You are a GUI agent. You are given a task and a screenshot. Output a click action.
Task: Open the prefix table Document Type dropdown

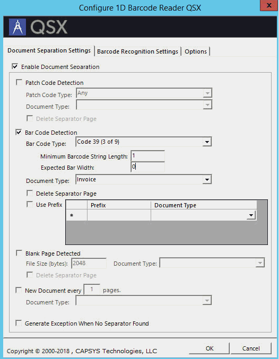(x=251, y=215)
